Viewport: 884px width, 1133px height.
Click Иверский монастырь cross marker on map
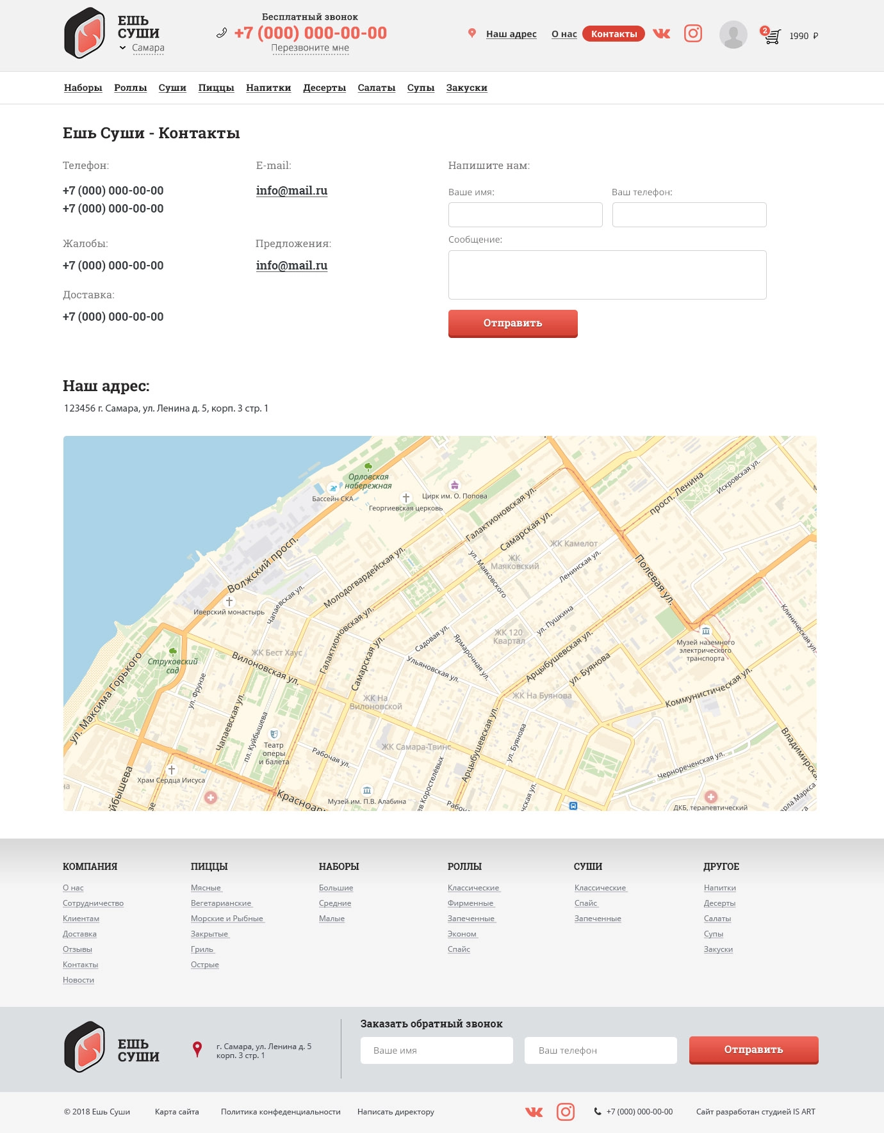(229, 602)
